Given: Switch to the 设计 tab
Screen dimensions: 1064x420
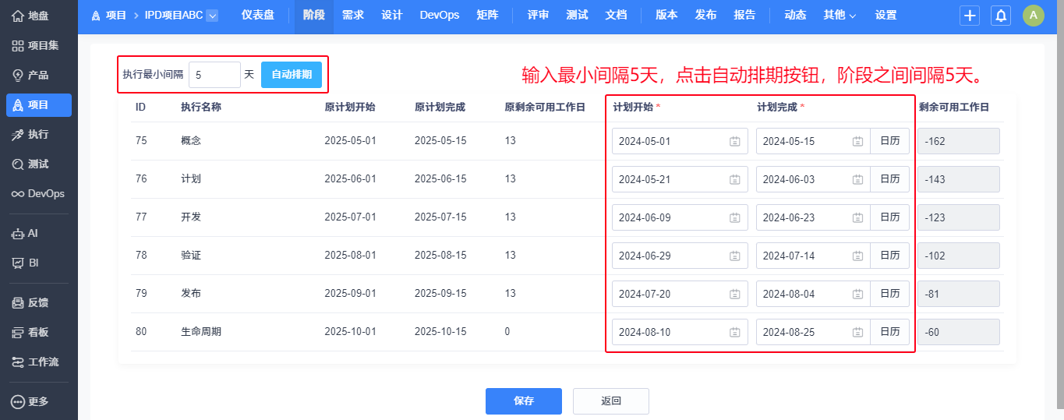Looking at the screenshot, I should click(392, 15).
